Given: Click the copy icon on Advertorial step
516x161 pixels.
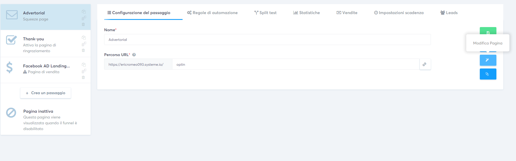Looking at the screenshot, I should click(84, 12).
